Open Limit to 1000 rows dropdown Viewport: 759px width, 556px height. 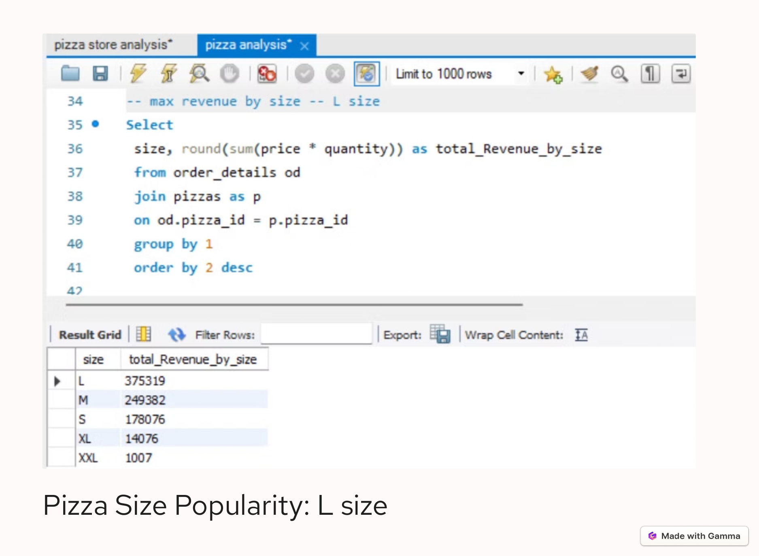click(460, 74)
